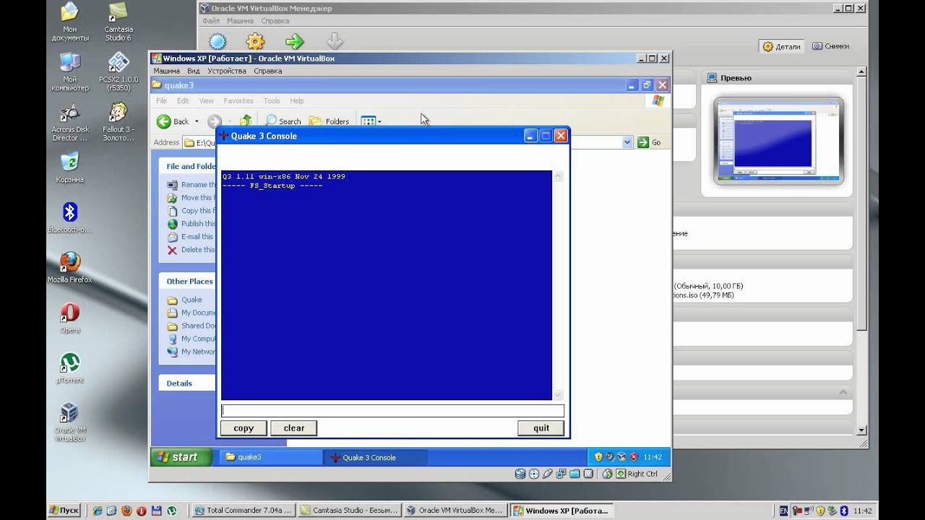The image size is (925, 520).
Task: Click the XP Start button
Action: click(181, 456)
